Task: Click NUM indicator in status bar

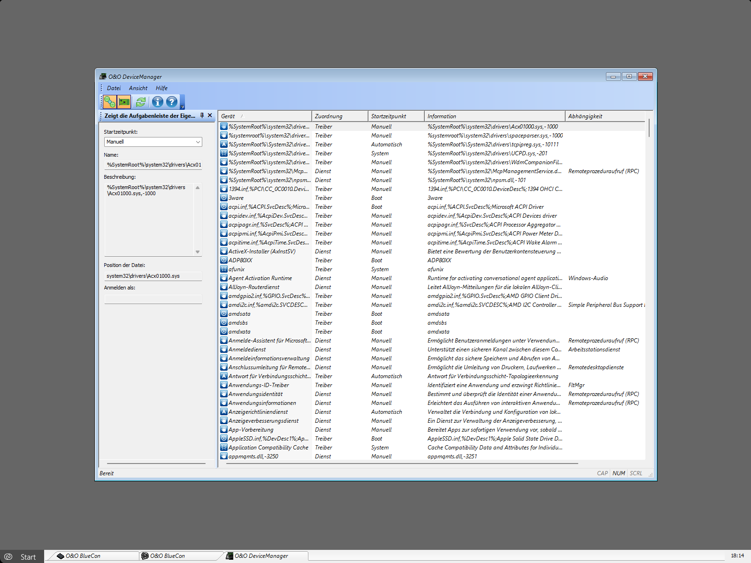Action: point(619,473)
